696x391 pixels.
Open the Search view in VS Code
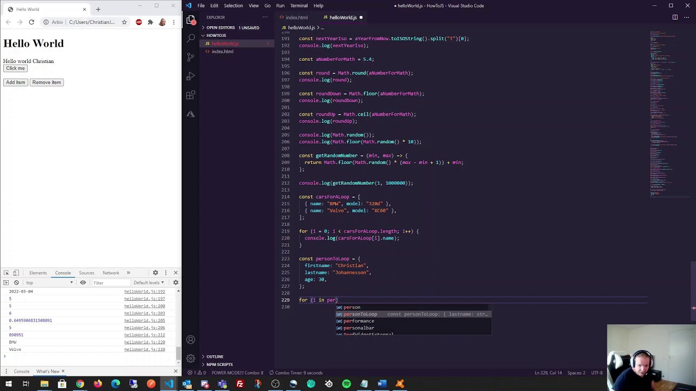pyautogui.click(x=191, y=38)
